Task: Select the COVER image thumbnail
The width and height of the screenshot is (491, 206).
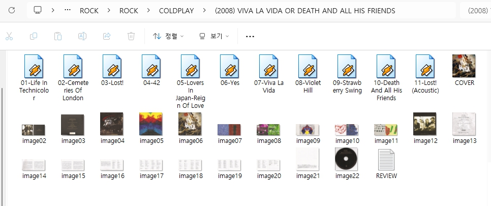Action: coord(464,71)
